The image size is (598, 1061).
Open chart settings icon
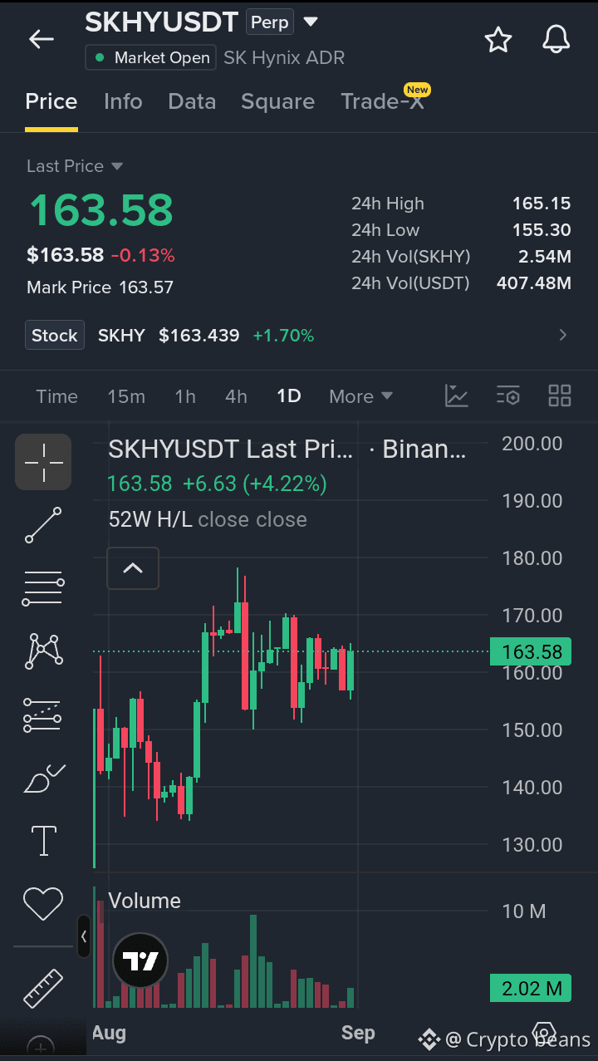click(x=507, y=395)
